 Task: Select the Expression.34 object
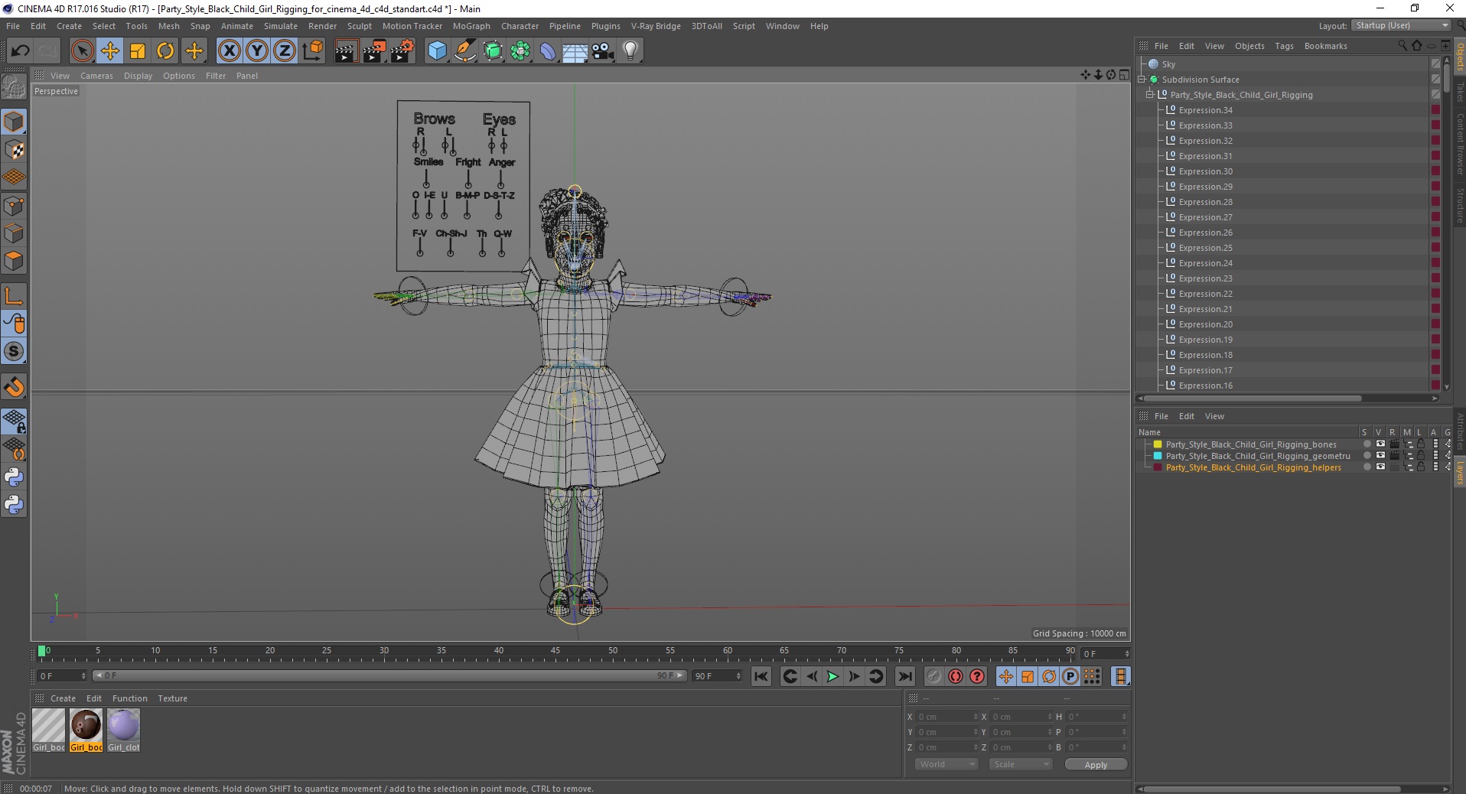(1205, 110)
